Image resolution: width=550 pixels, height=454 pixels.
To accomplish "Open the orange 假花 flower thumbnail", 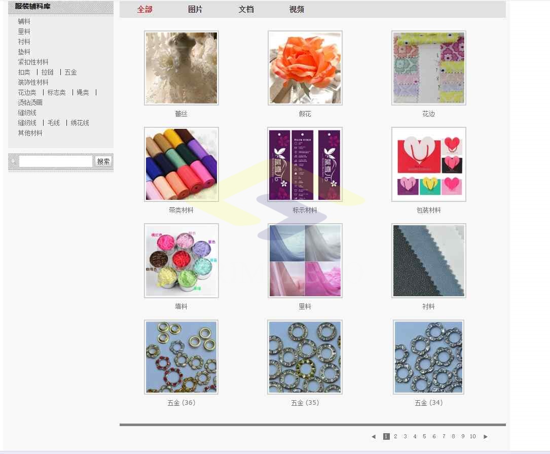I will point(305,68).
